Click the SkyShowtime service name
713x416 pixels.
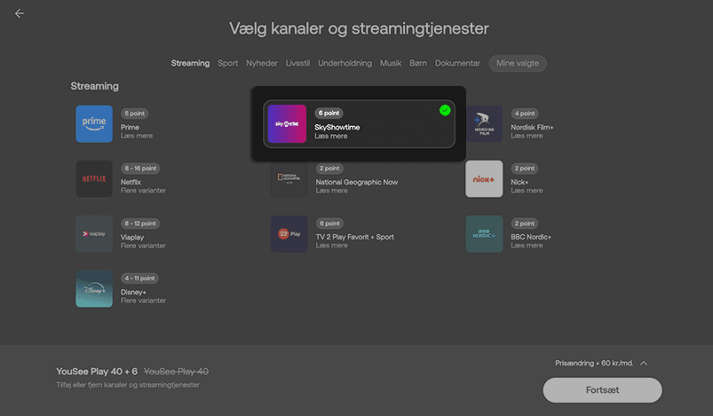pyautogui.click(x=337, y=127)
